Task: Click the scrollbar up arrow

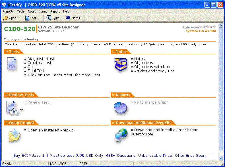Action: click(221, 25)
